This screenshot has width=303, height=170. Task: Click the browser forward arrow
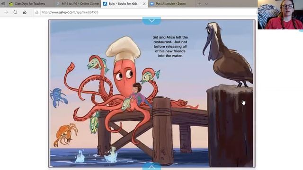point(6,12)
